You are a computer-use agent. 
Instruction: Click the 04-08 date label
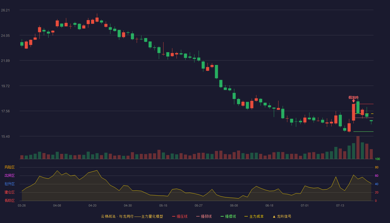57,205
